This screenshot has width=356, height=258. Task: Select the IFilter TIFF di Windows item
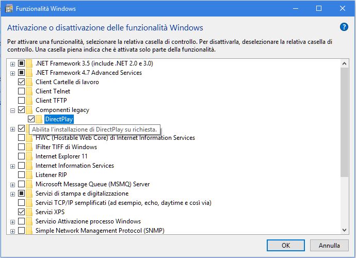(x=66, y=147)
